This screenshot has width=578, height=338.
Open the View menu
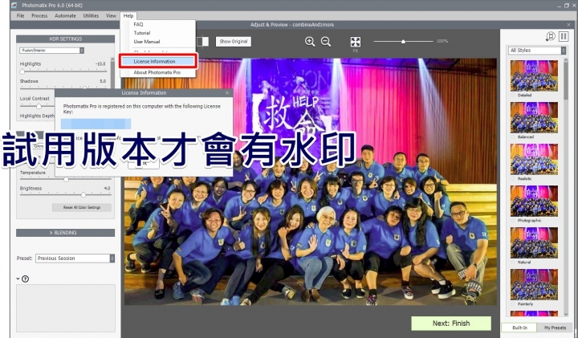point(111,16)
